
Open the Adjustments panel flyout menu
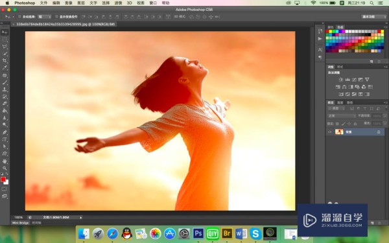pyautogui.click(x=386, y=67)
